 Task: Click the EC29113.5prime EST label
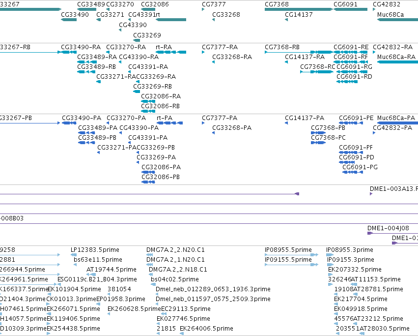186,309
